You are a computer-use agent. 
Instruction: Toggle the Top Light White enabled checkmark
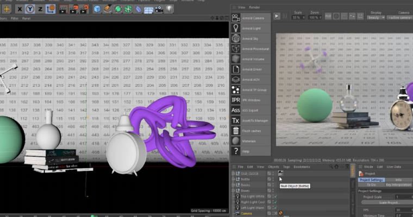[x=275, y=196]
